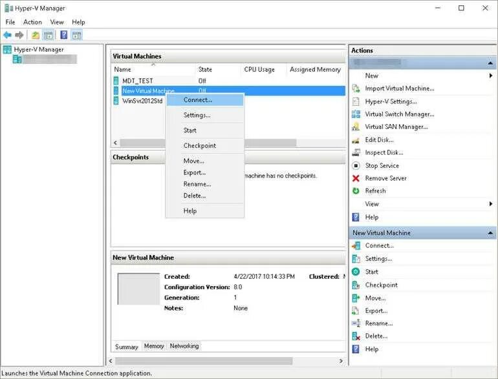Choose Help in the context menu
The height and width of the screenshot is (379, 498).
point(205,211)
